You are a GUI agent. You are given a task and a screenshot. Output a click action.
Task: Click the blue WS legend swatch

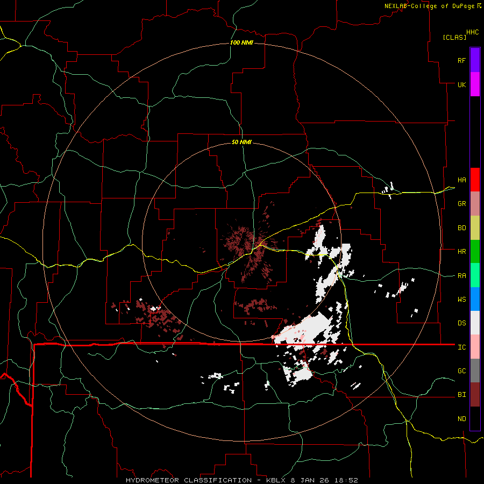[475, 299]
